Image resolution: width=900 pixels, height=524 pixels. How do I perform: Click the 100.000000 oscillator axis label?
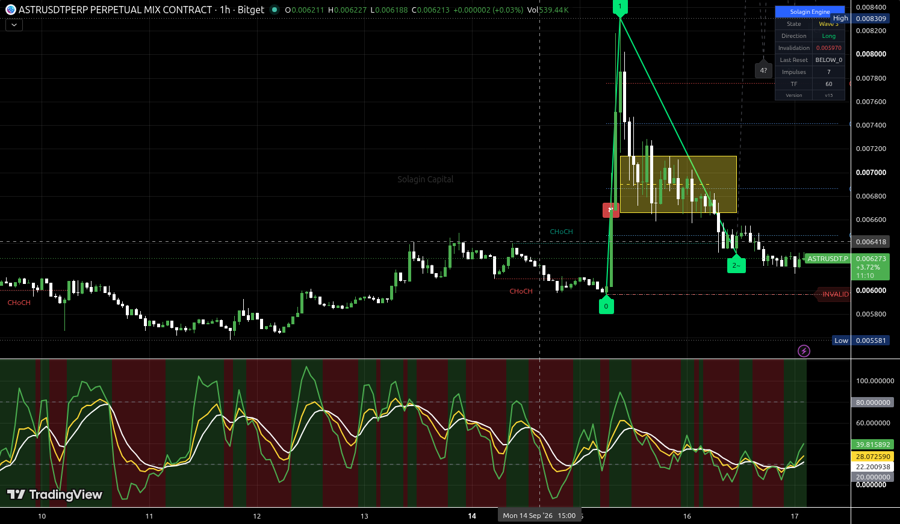(x=875, y=381)
